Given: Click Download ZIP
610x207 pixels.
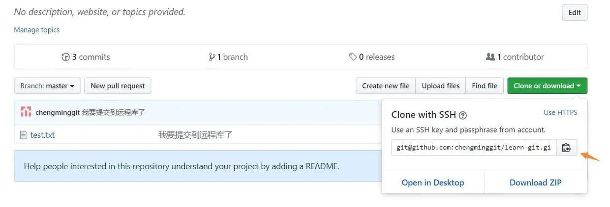Looking at the screenshot, I should click(536, 182).
